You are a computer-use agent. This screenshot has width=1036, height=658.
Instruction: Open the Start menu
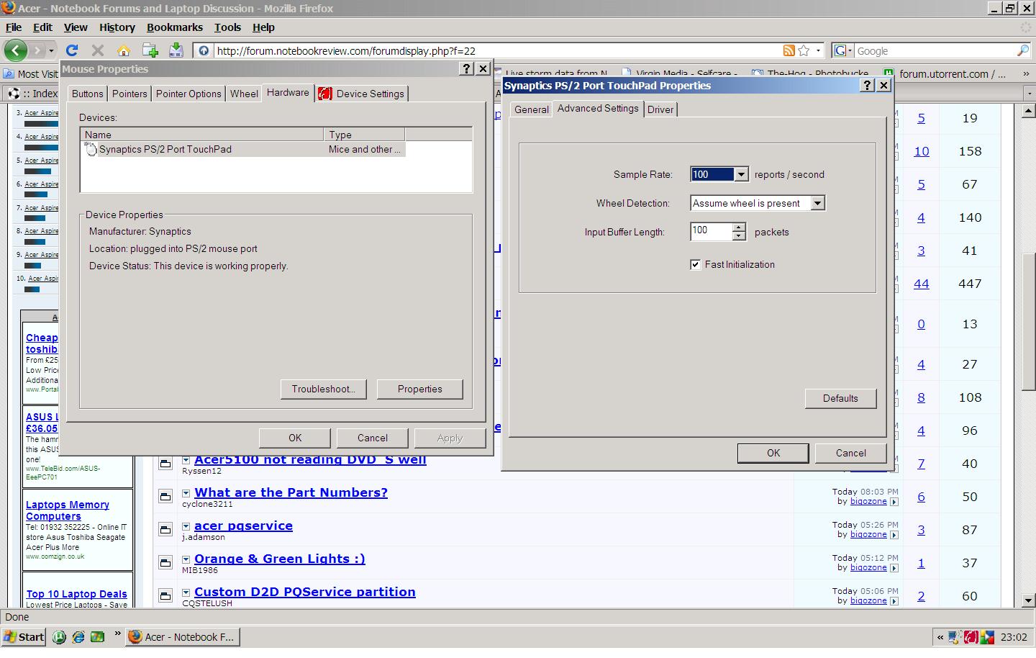[24, 637]
